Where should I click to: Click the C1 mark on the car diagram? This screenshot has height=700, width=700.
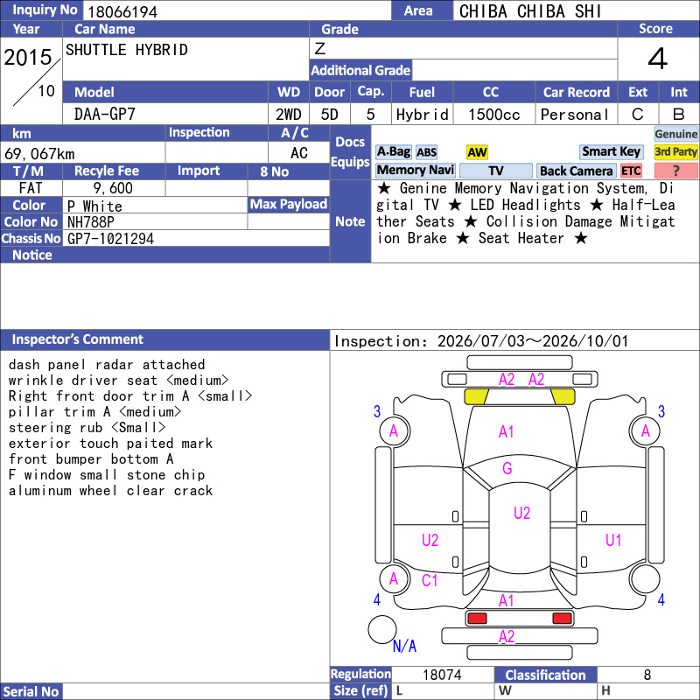point(430,580)
